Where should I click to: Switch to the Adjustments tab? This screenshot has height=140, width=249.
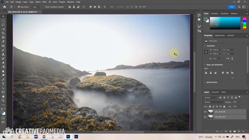pyautogui.click(x=219, y=35)
